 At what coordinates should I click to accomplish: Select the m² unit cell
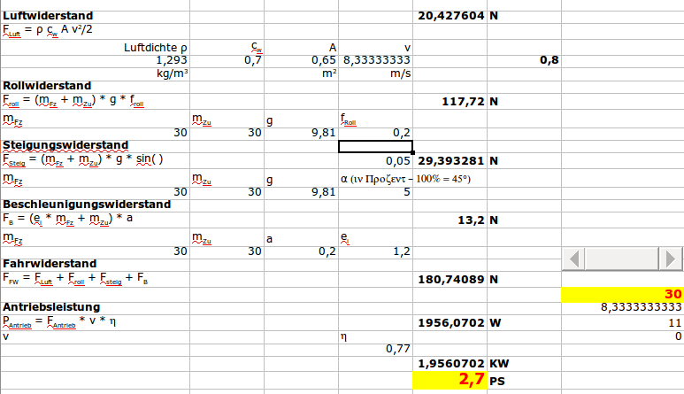tap(301, 73)
